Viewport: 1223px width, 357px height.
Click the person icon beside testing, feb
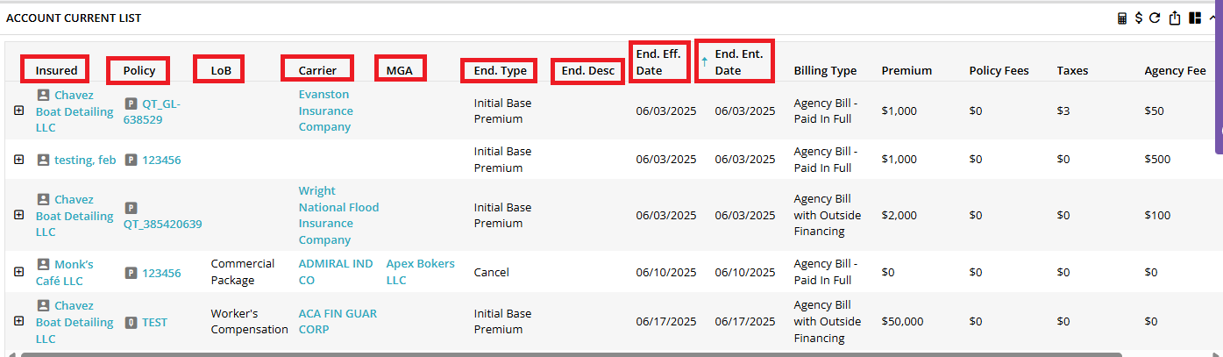[x=43, y=160]
